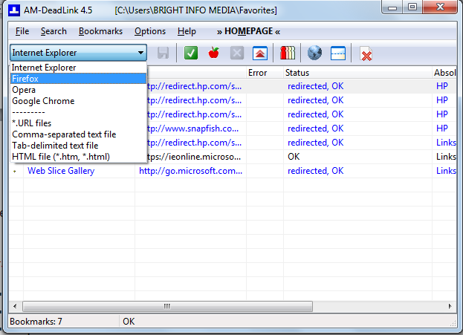Sort by the Status column header

tap(357, 73)
